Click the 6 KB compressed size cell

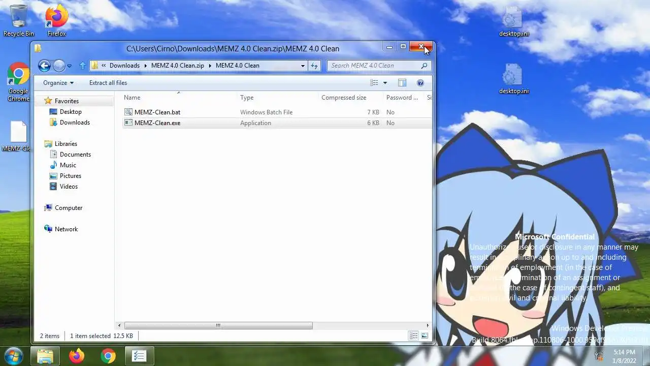point(373,123)
